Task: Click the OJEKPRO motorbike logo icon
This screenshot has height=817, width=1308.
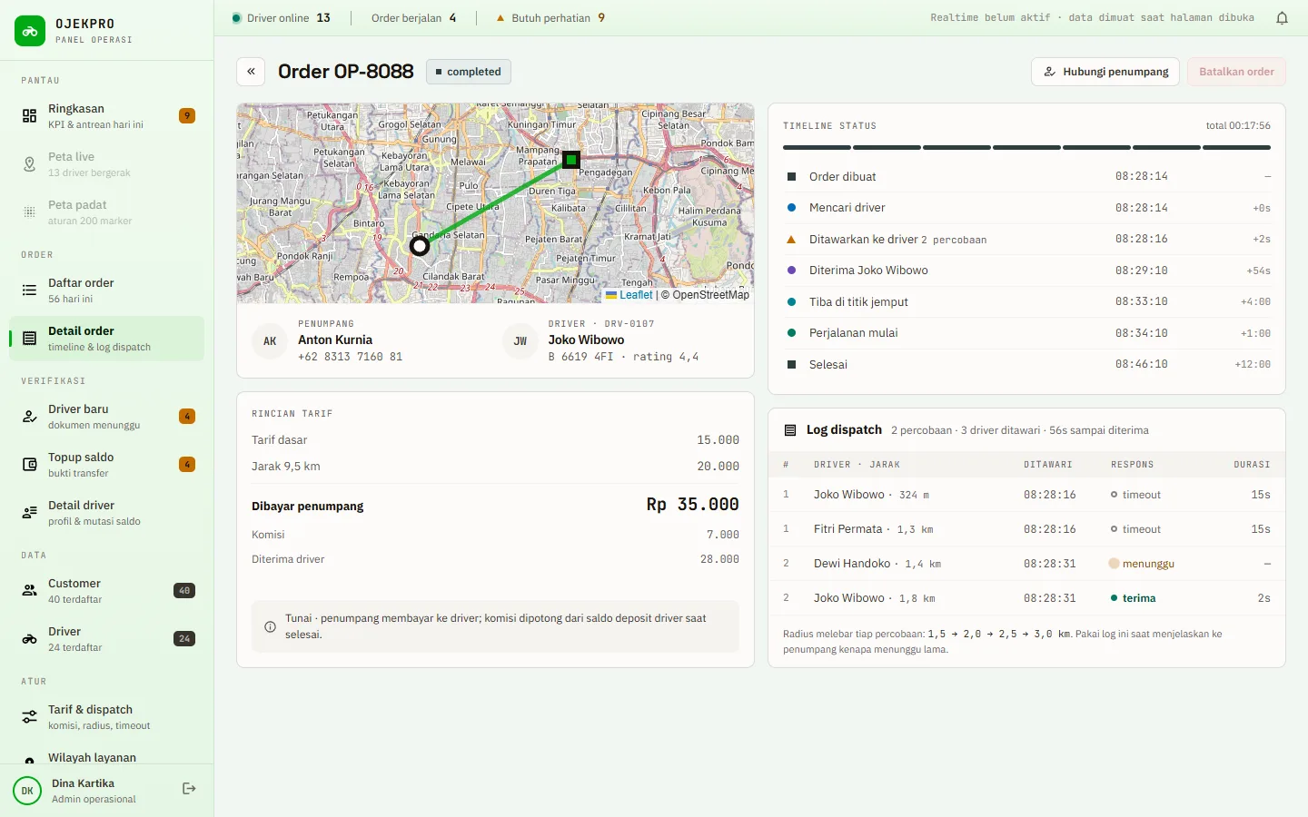Action: click(30, 31)
